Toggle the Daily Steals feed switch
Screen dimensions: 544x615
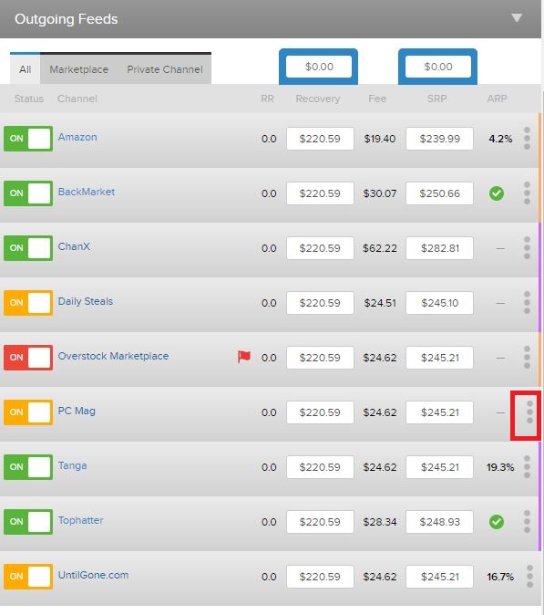pos(28,302)
